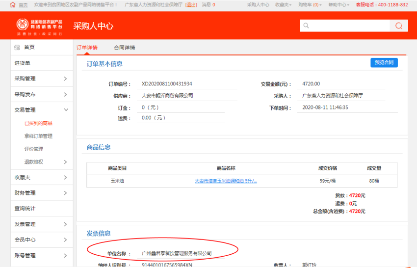This screenshot has height=268, width=417.
Task: Switch to the 合同详情 tab
Action: coord(124,48)
